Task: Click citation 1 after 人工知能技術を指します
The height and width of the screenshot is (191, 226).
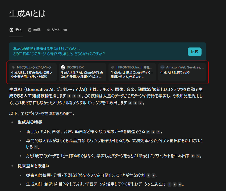Action: tap(69, 96)
